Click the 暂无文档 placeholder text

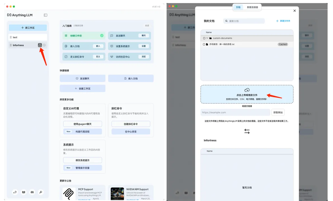tap(247, 188)
